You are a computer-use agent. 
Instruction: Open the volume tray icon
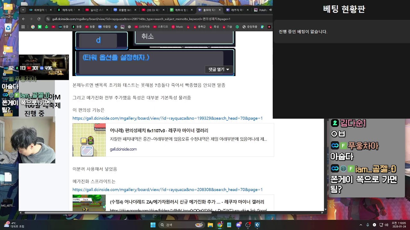point(386,225)
